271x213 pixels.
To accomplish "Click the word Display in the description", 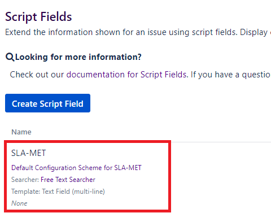I will point(253,32).
